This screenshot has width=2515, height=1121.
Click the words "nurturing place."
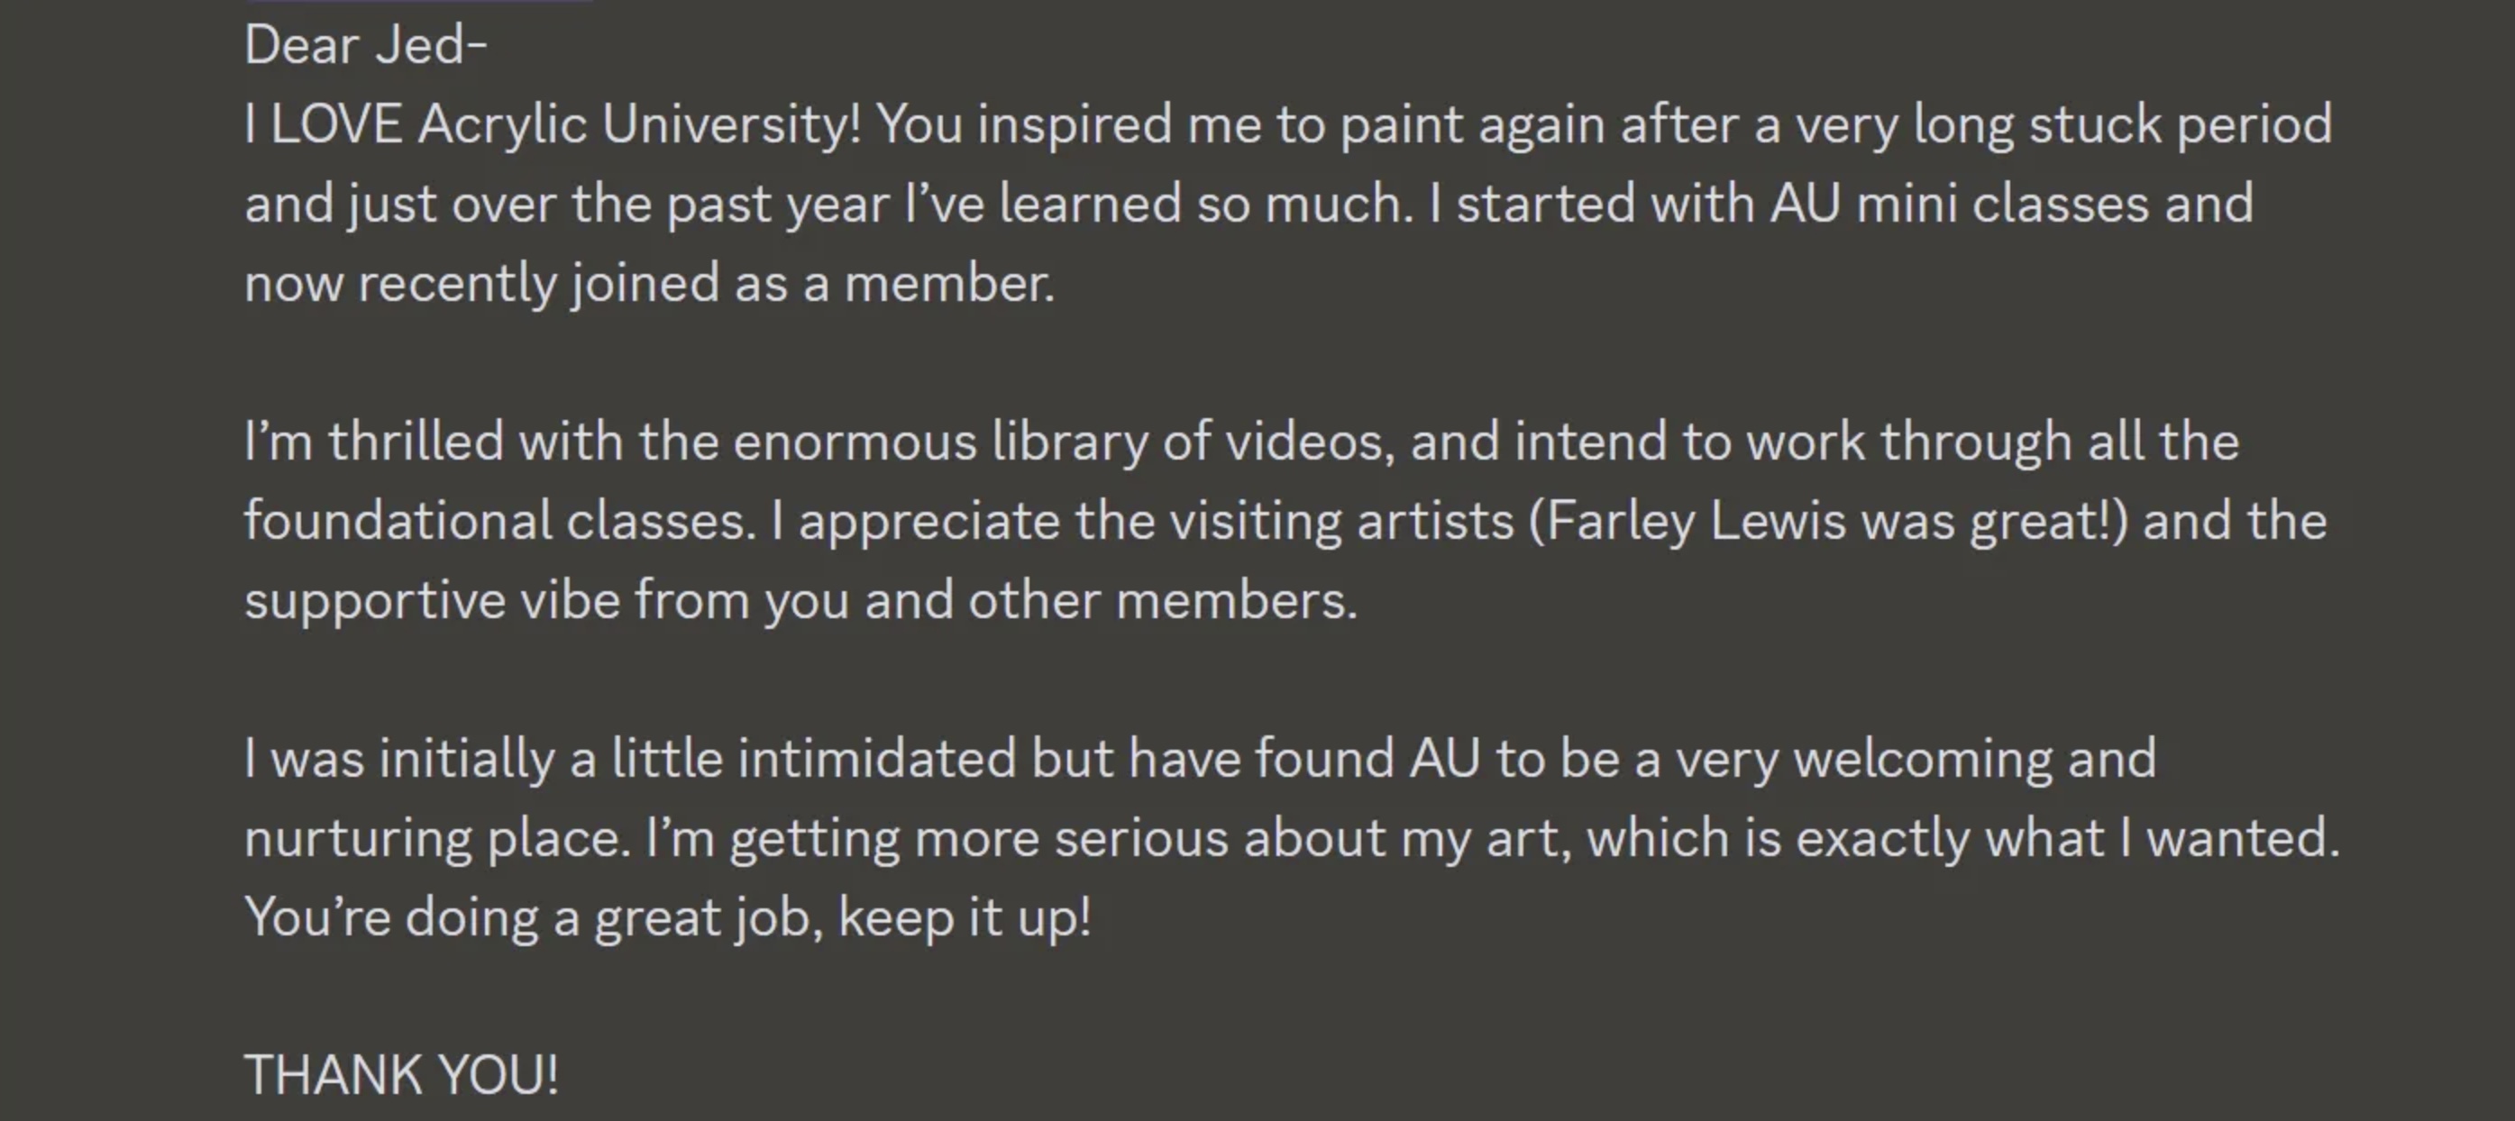pyautogui.click(x=437, y=838)
